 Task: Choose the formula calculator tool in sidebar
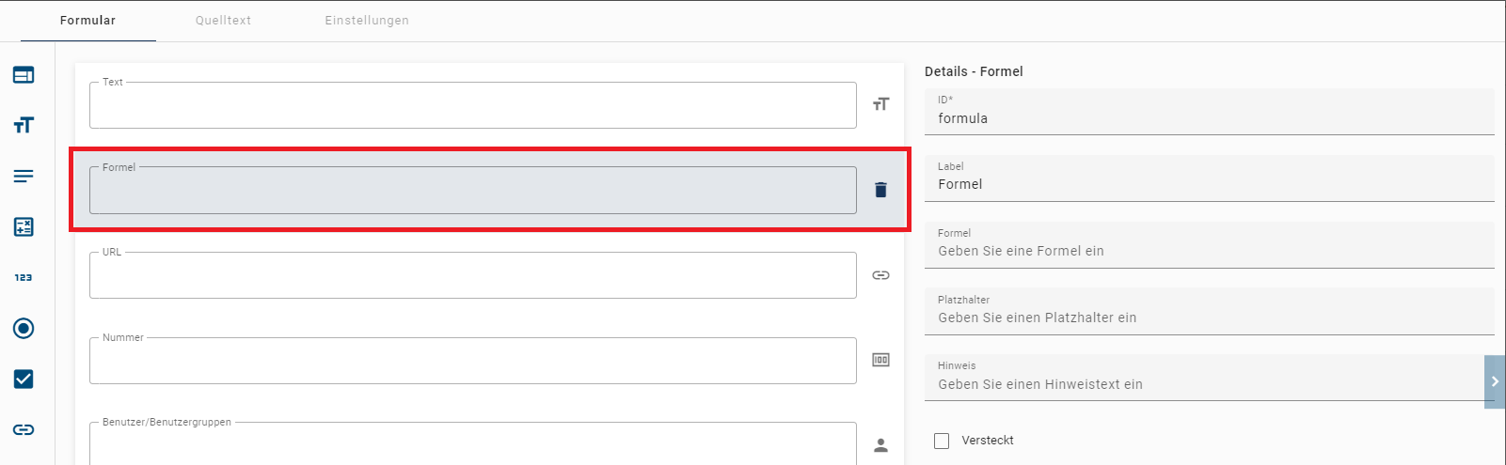pos(24,226)
